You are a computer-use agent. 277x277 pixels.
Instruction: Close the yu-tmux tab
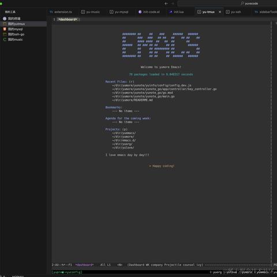point(220,12)
